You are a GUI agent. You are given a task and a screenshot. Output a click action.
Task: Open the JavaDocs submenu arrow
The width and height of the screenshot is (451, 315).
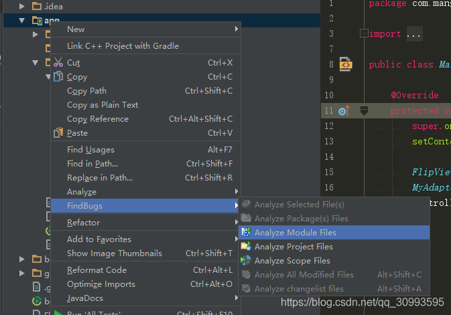click(x=236, y=298)
